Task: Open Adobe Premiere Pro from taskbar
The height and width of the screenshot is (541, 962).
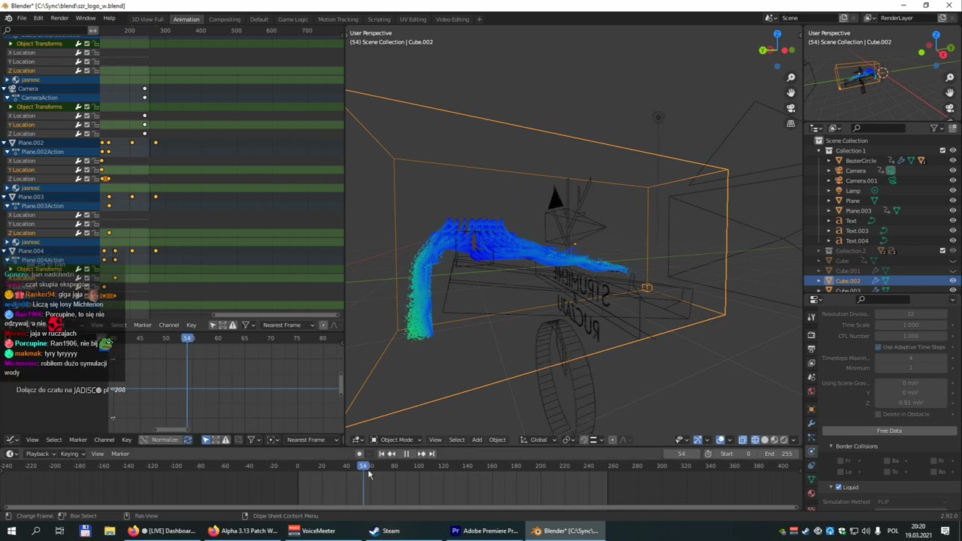Action: [485, 530]
